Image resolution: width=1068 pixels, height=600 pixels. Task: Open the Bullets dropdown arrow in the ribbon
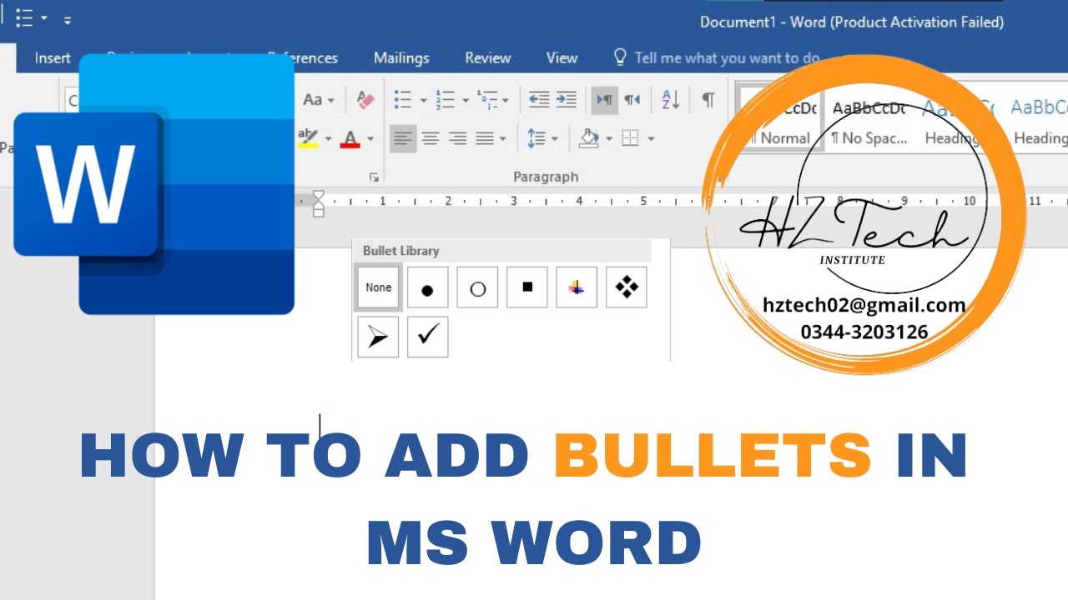(423, 101)
